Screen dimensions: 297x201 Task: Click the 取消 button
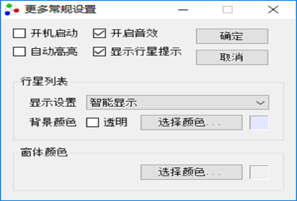[232, 57]
